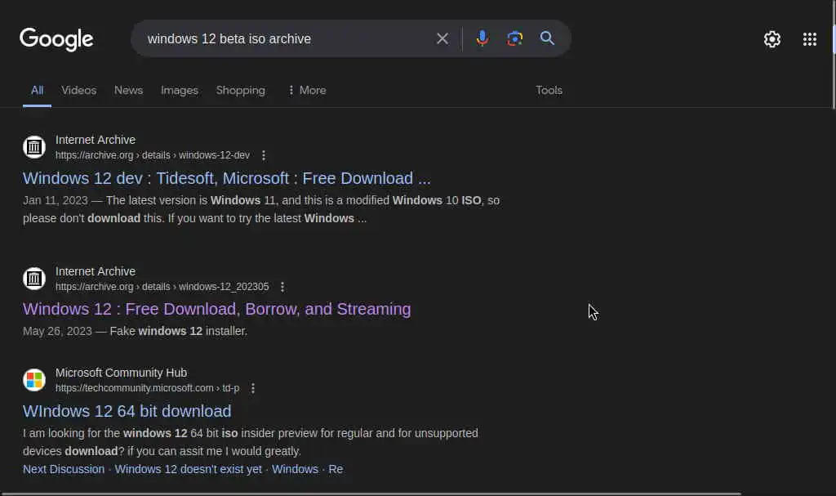Switch to the Shopping tab

point(241,90)
